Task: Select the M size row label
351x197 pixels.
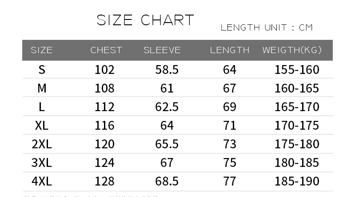Action: [x=42, y=88]
